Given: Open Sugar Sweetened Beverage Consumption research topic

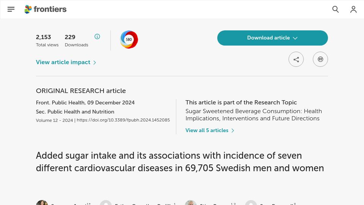Looking at the screenshot, I should click(x=254, y=115).
